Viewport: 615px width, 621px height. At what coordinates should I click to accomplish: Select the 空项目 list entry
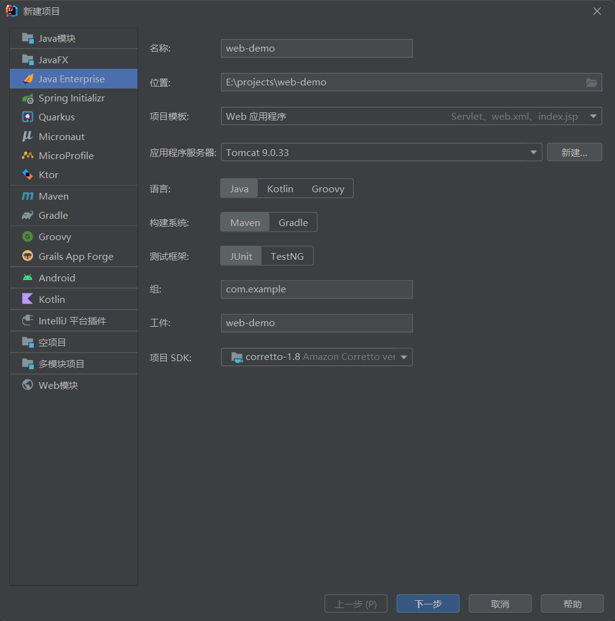[x=74, y=342]
